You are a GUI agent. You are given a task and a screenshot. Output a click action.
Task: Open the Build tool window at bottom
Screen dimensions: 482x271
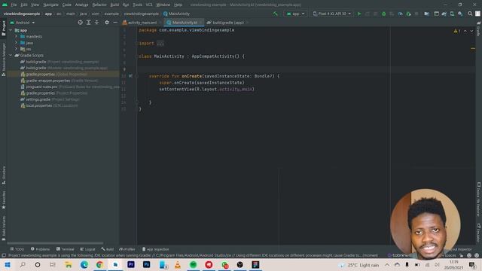point(107,249)
